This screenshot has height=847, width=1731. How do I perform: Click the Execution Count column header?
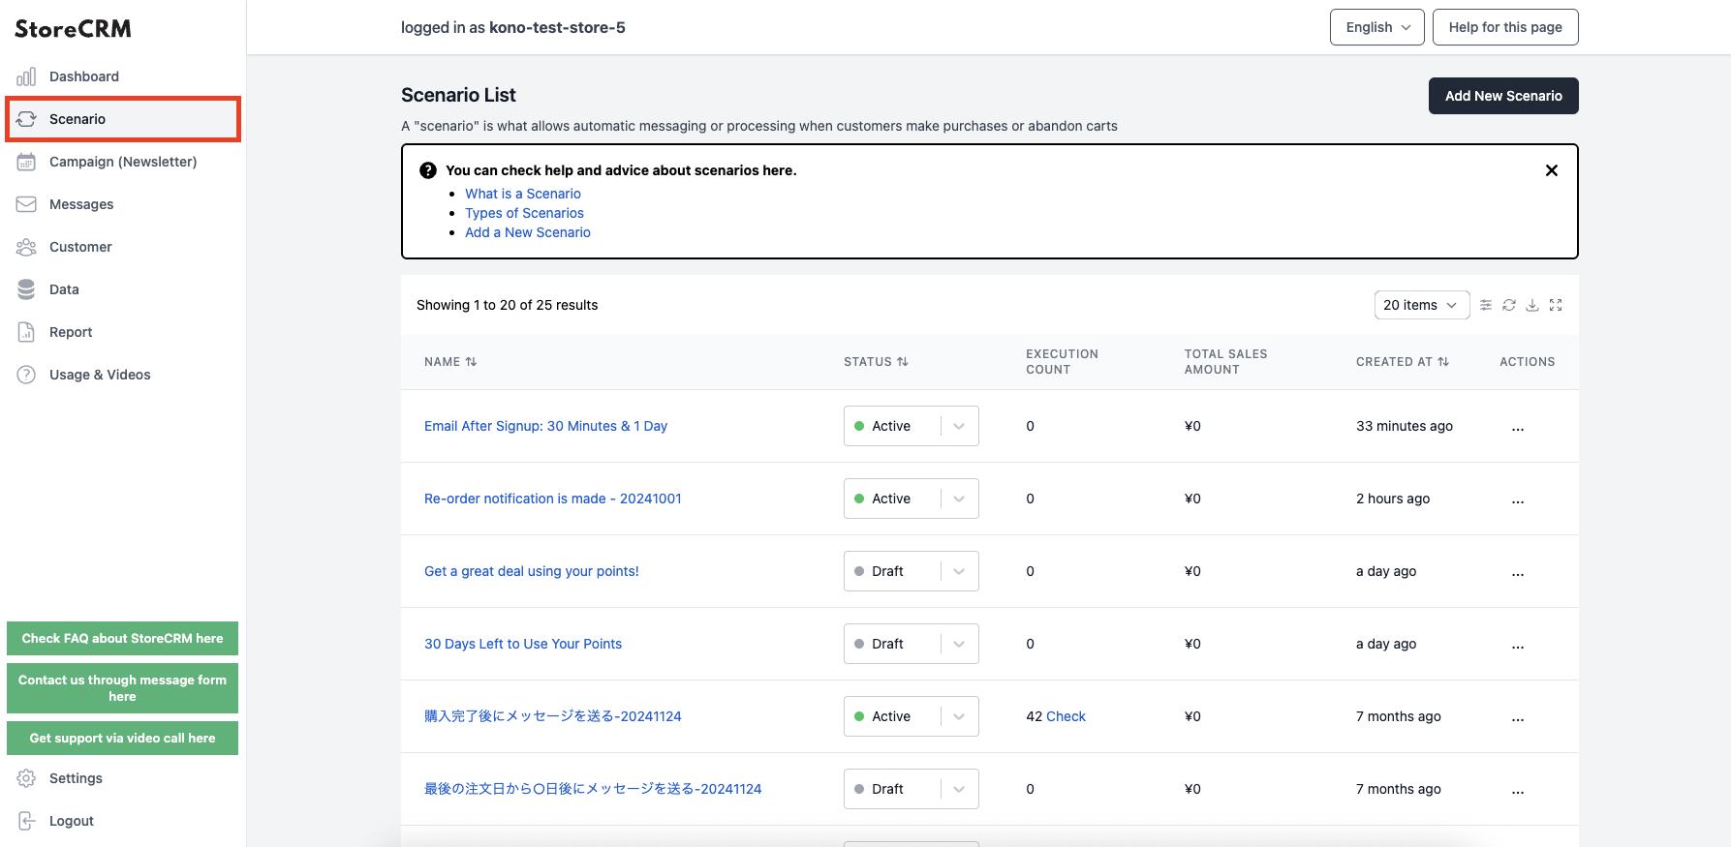[1062, 362]
